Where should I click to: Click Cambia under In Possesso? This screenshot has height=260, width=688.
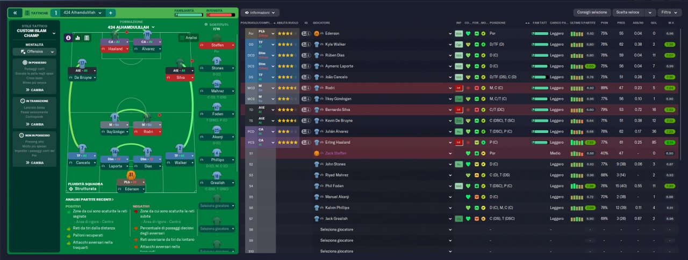(34, 90)
